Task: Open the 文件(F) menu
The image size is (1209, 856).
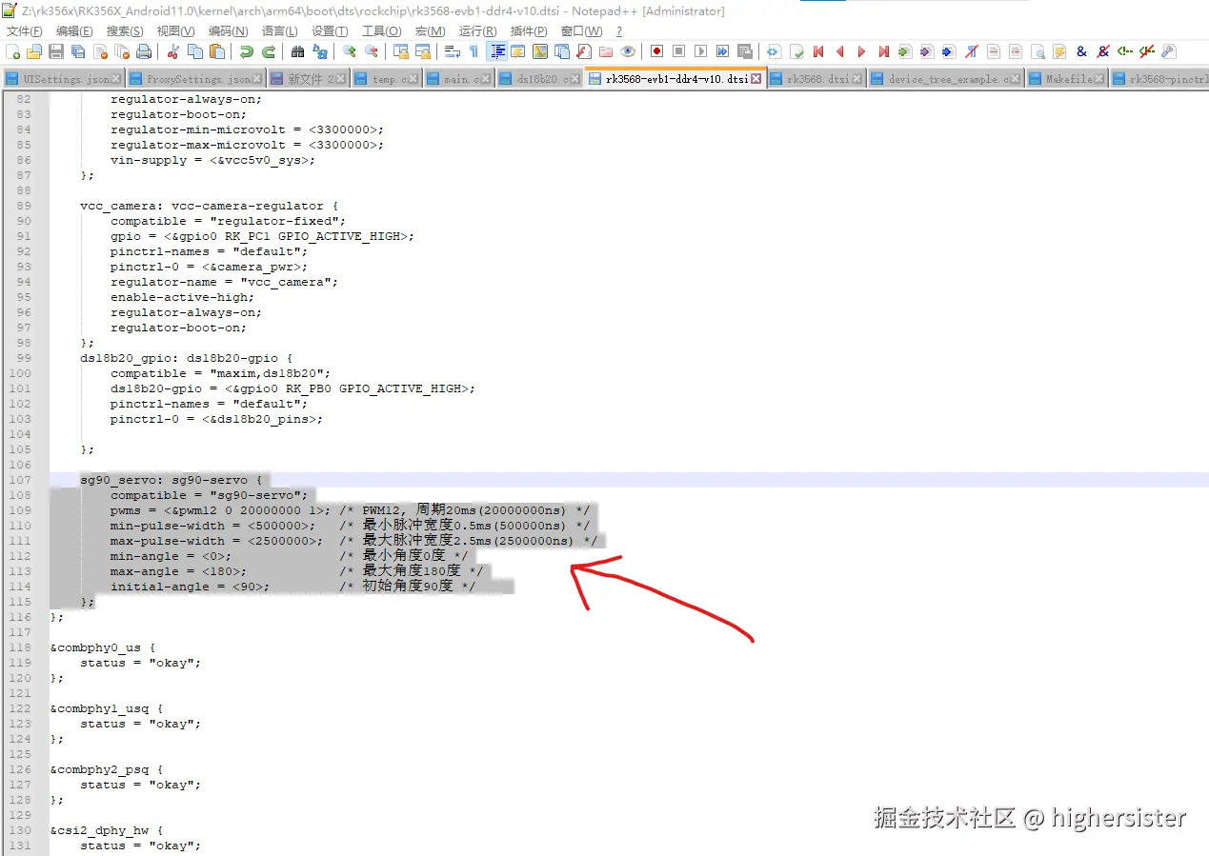Action: [24, 31]
